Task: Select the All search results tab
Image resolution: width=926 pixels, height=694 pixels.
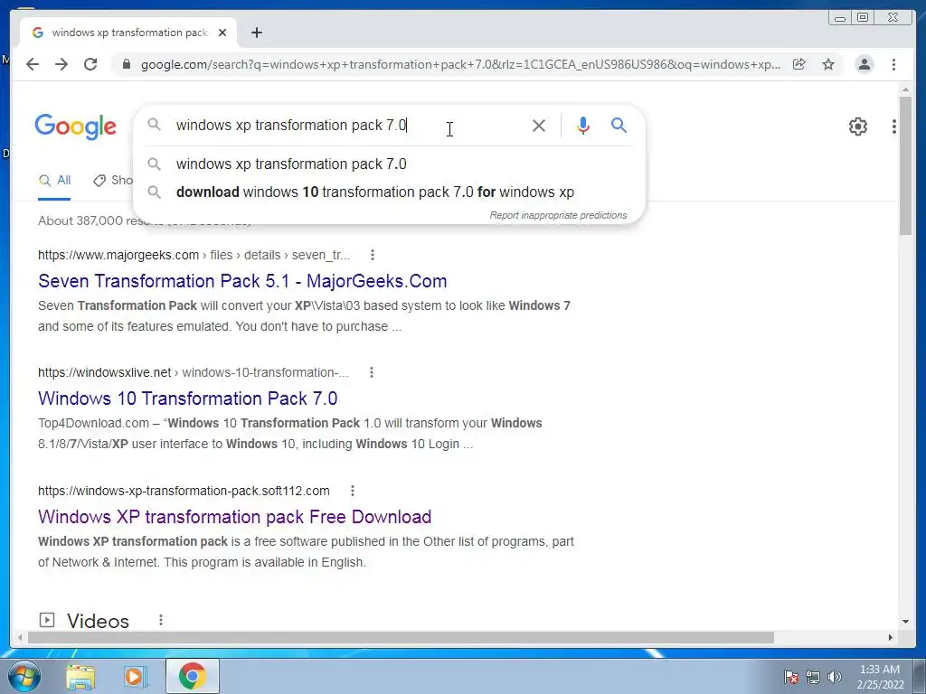Action: coord(54,181)
